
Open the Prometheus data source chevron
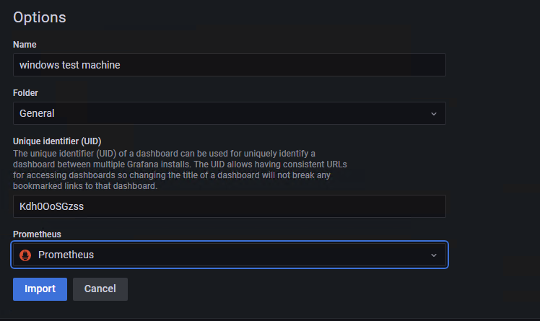pyautogui.click(x=434, y=255)
